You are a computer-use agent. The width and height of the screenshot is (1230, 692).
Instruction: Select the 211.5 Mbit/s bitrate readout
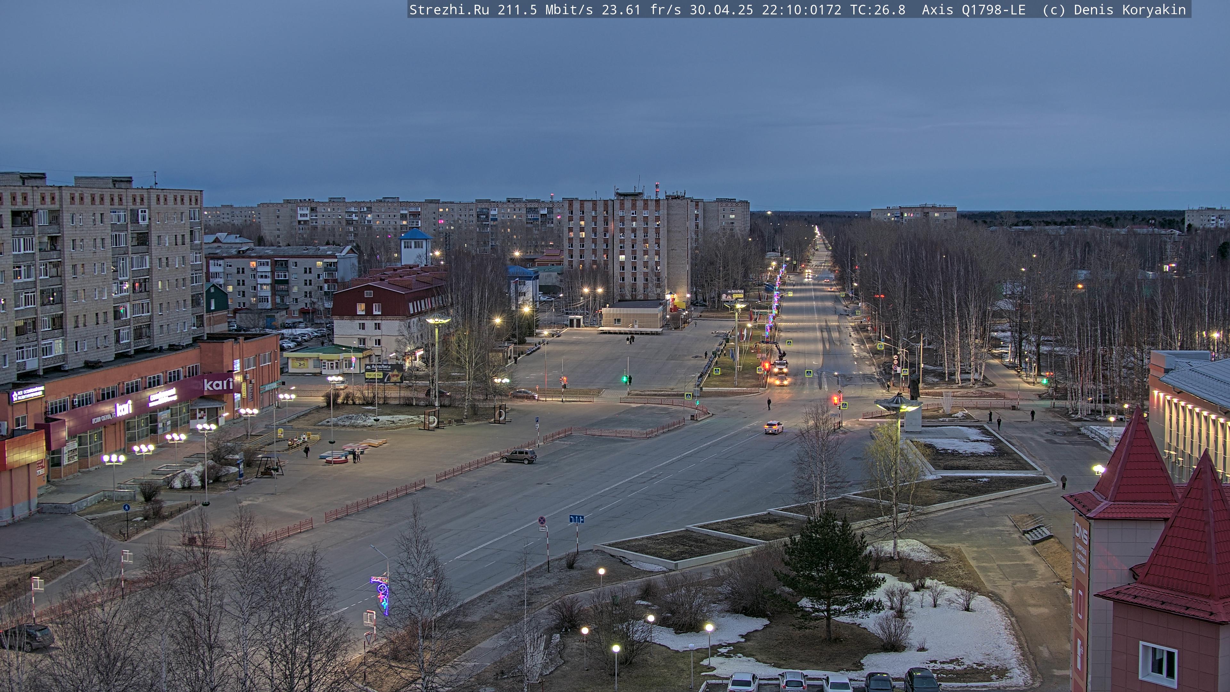coord(545,10)
